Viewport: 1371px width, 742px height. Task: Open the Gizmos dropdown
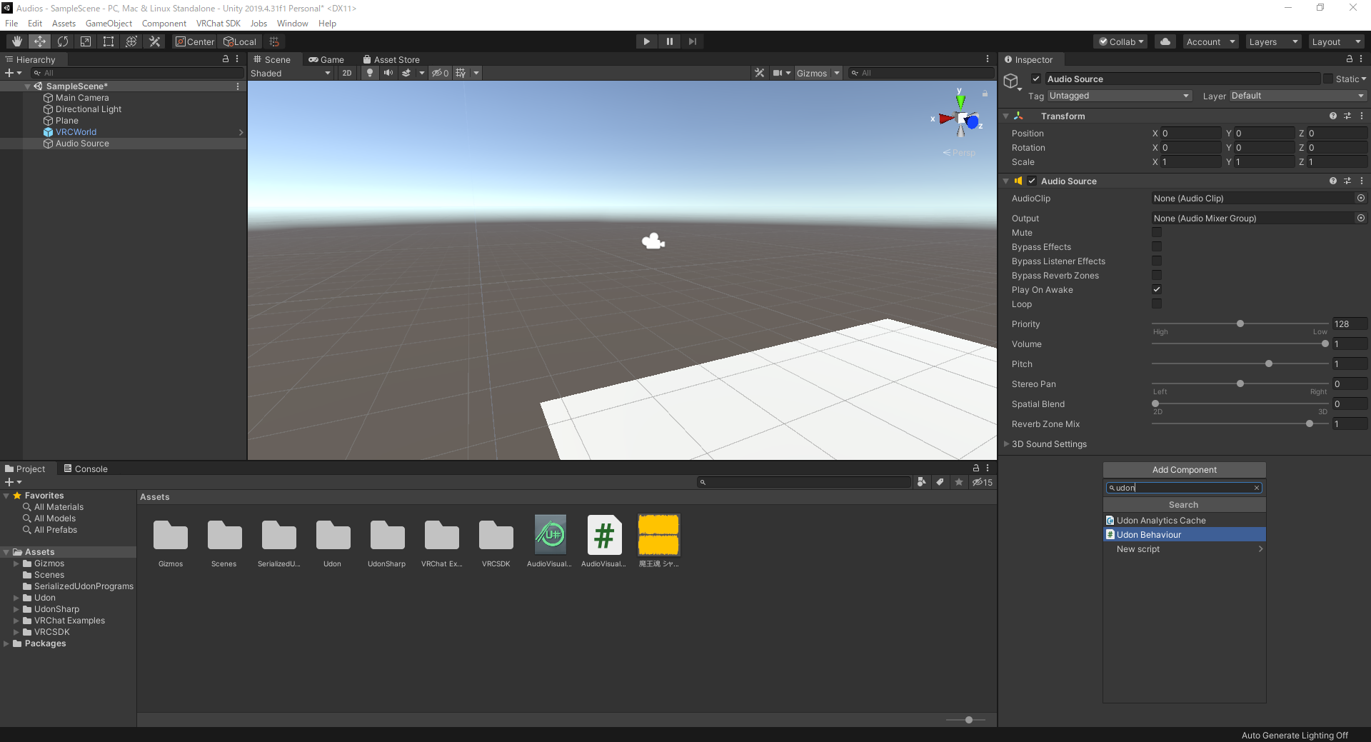pos(818,73)
